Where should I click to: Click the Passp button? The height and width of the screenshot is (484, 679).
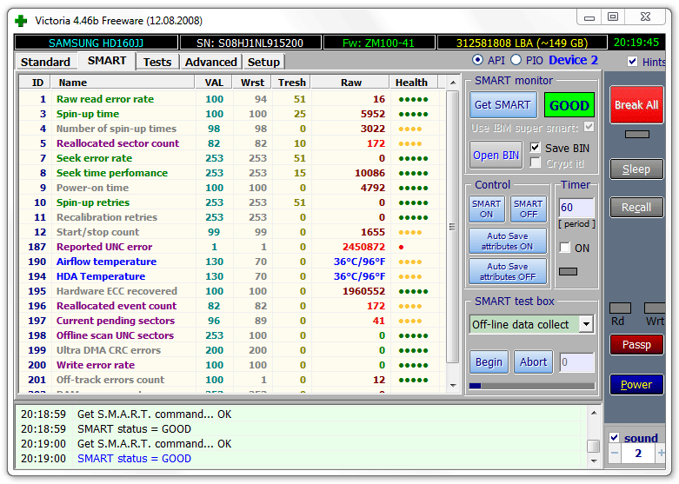(x=636, y=345)
